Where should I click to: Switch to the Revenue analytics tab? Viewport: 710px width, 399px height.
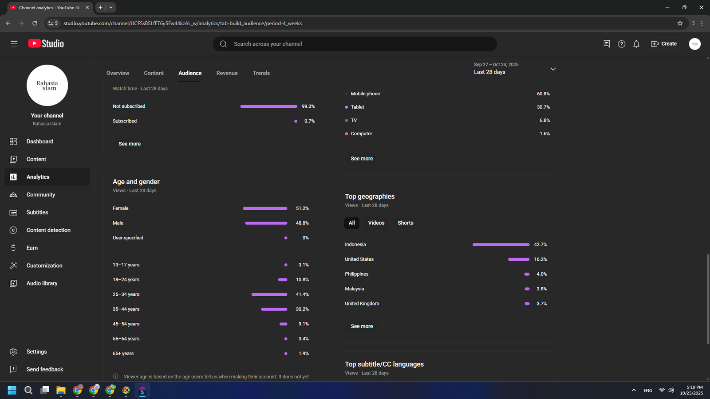tap(227, 73)
